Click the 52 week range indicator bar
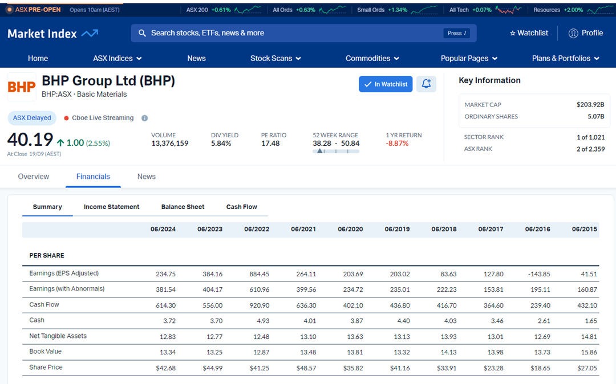Image resolution: width=616 pixels, height=384 pixels. click(336, 152)
